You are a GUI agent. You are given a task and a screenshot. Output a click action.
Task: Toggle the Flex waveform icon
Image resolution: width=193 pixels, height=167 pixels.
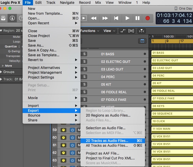tap(131, 31)
